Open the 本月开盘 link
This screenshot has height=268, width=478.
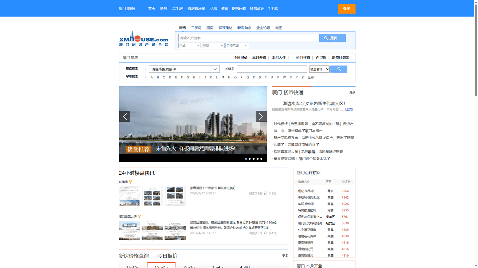coord(259,58)
